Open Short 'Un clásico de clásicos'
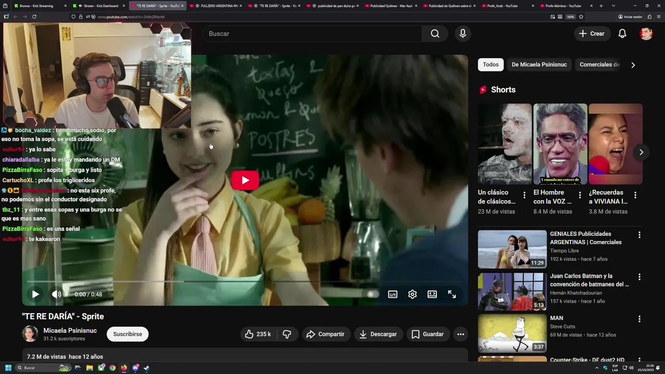The height and width of the screenshot is (374, 665). pos(504,144)
